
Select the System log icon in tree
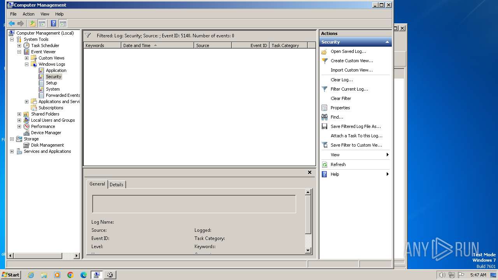[42, 89]
